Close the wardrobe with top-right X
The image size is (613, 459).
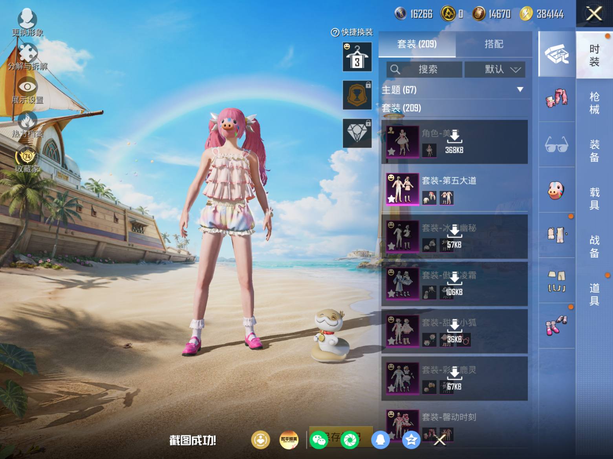594,14
